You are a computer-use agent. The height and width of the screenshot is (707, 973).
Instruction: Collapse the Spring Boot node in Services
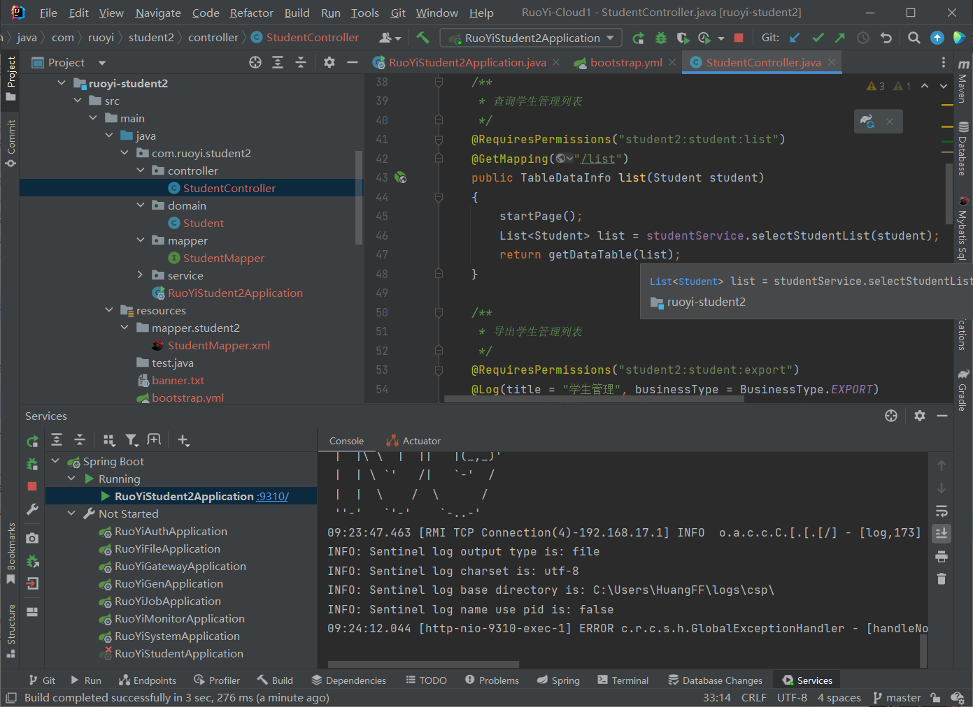(55, 461)
